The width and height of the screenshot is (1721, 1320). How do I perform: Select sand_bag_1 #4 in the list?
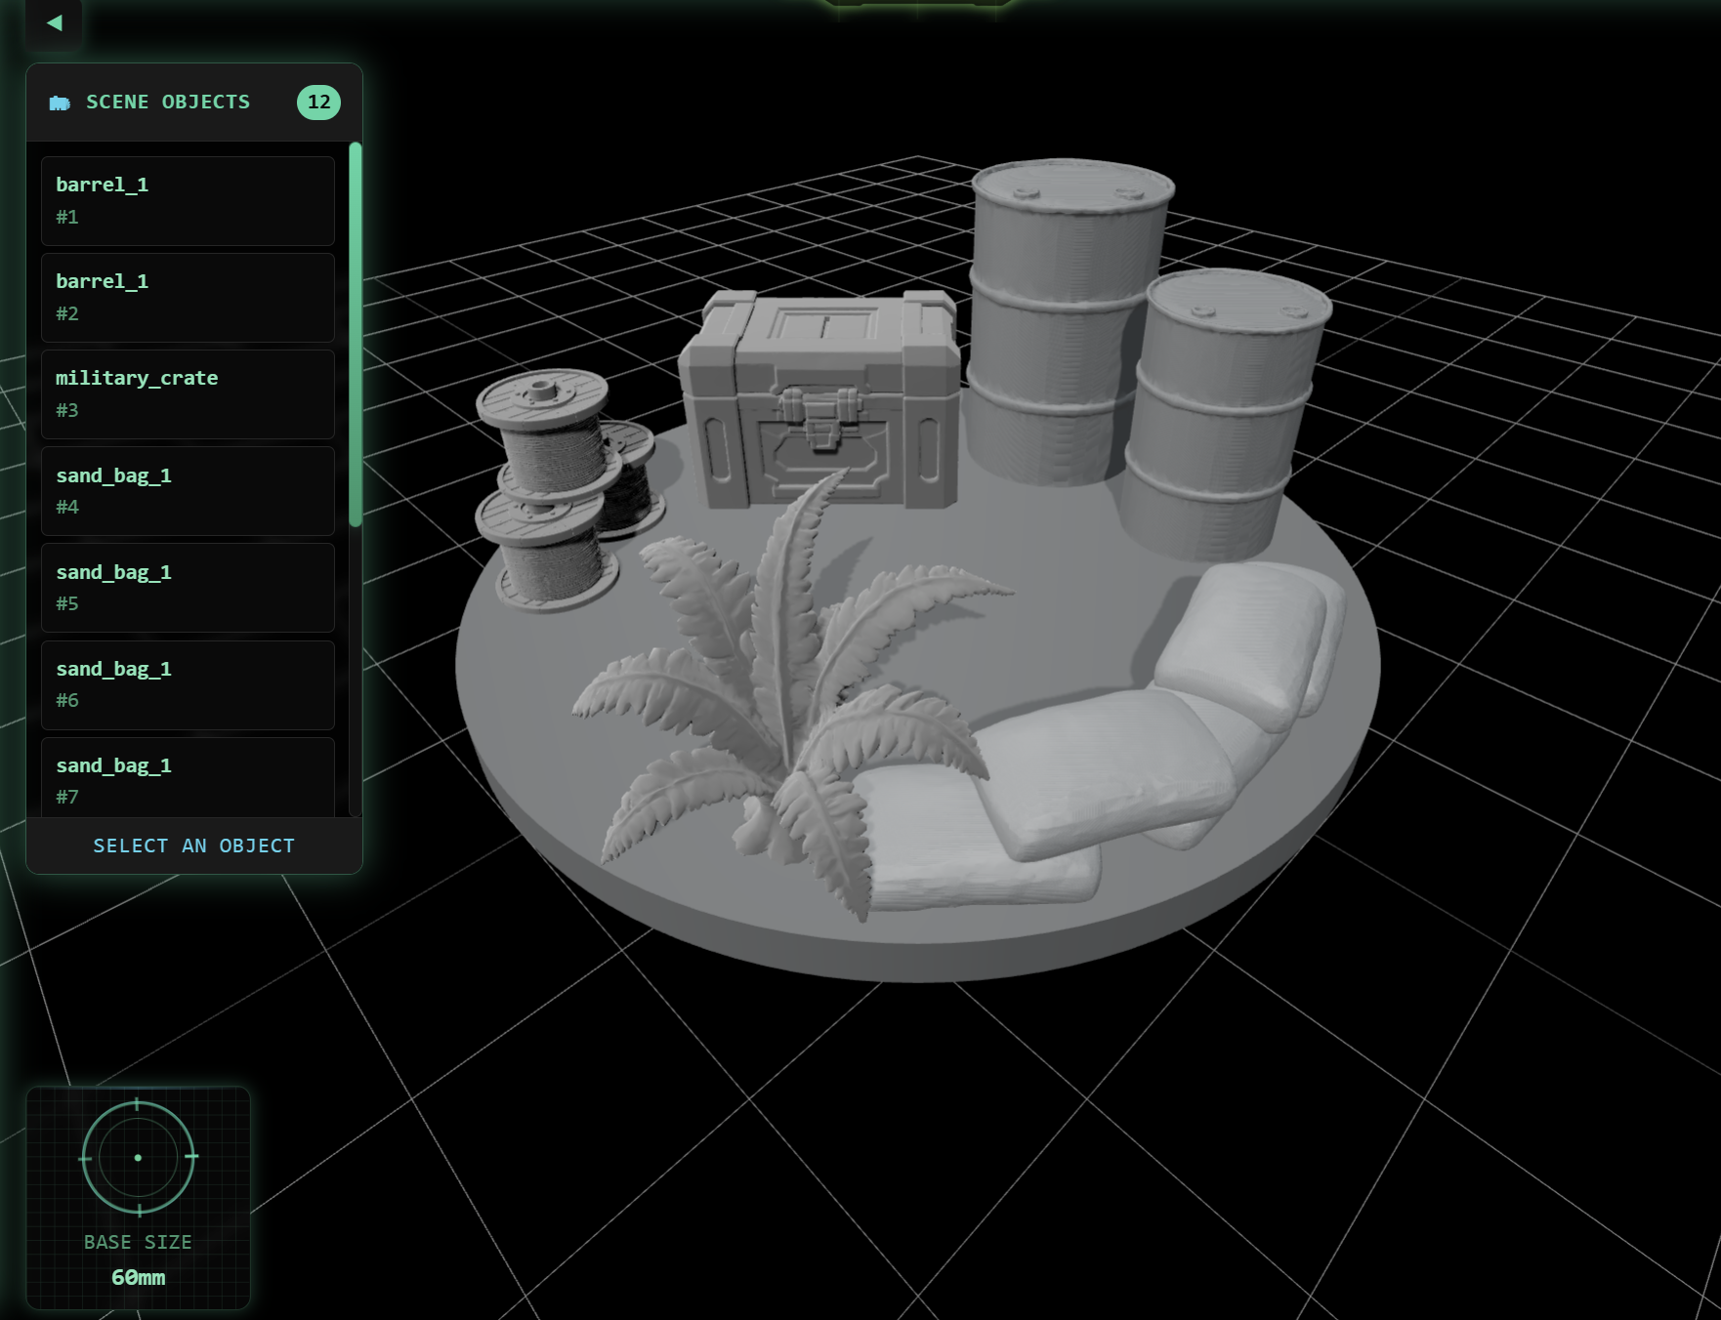pos(188,491)
